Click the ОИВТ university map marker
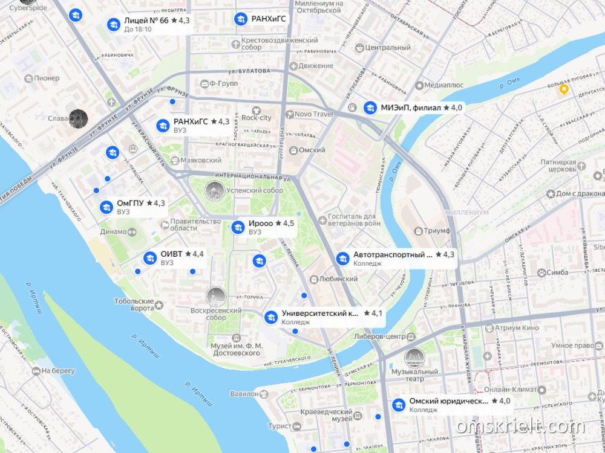 tap(149, 258)
